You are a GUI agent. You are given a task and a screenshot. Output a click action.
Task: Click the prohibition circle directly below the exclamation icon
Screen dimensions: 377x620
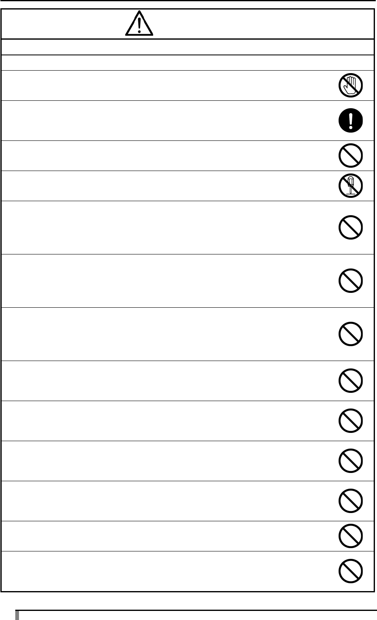point(351,156)
